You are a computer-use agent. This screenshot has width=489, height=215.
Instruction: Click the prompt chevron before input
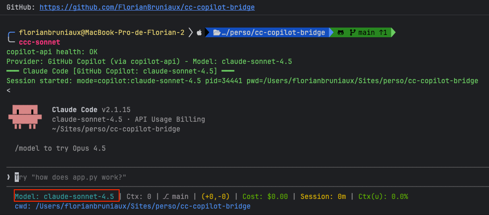[8, 177]
